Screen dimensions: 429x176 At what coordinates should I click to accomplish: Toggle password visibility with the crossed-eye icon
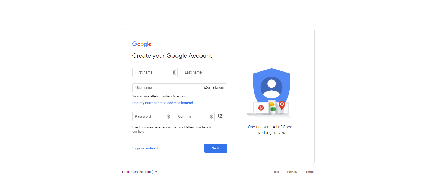pos(221,116)
